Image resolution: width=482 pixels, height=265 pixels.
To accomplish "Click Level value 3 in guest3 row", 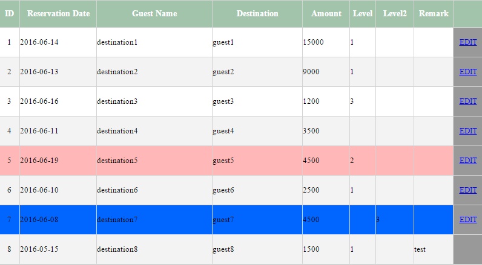I will click(352, 101).
